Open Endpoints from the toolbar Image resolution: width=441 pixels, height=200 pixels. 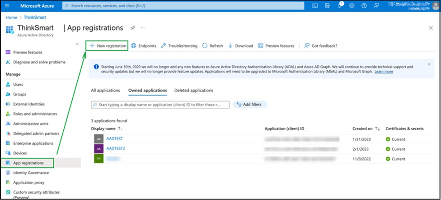143,45
